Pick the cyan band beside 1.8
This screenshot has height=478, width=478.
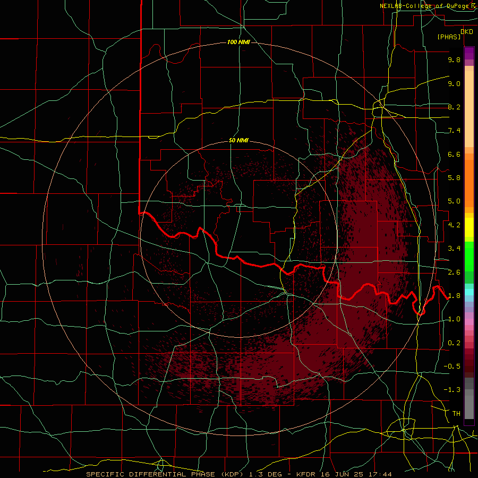(x=469, y=292)
